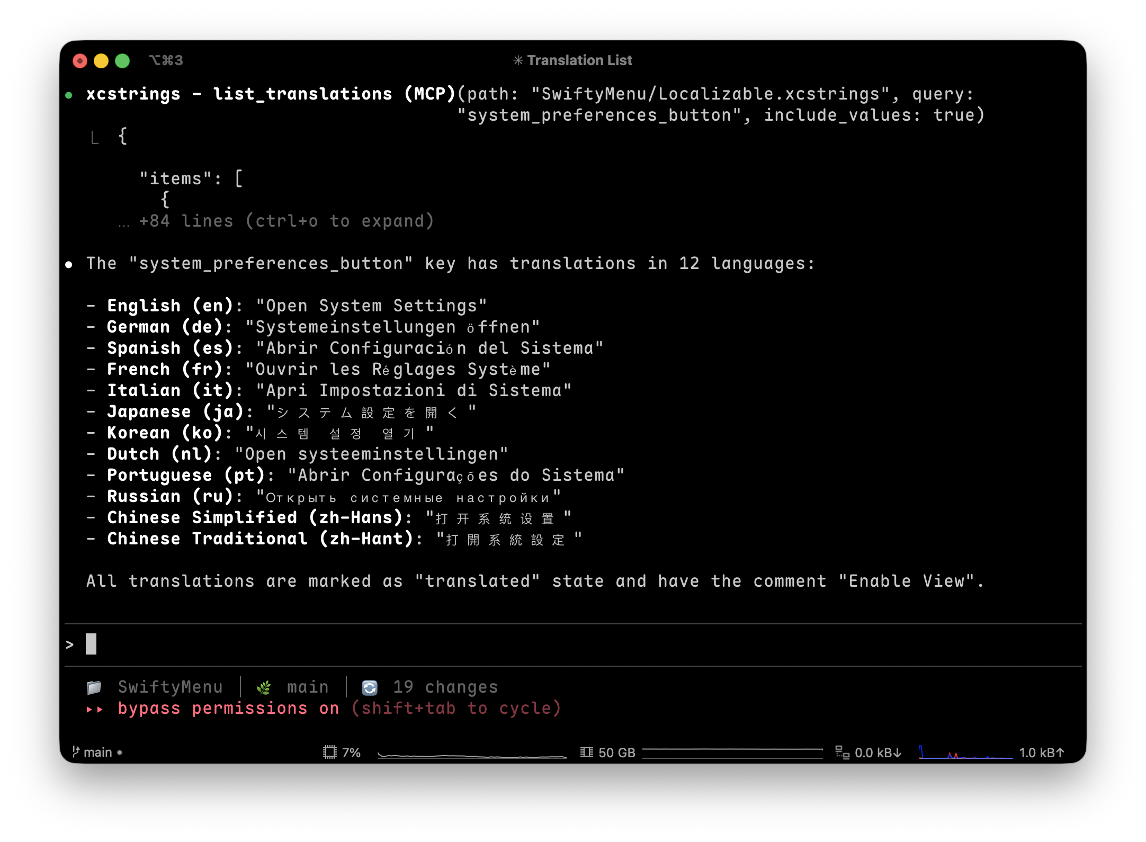This screenshot has height=842, width=1146.
Task: Click the CPU chip icon showing 7%
Action: click(x=330, y=752)
